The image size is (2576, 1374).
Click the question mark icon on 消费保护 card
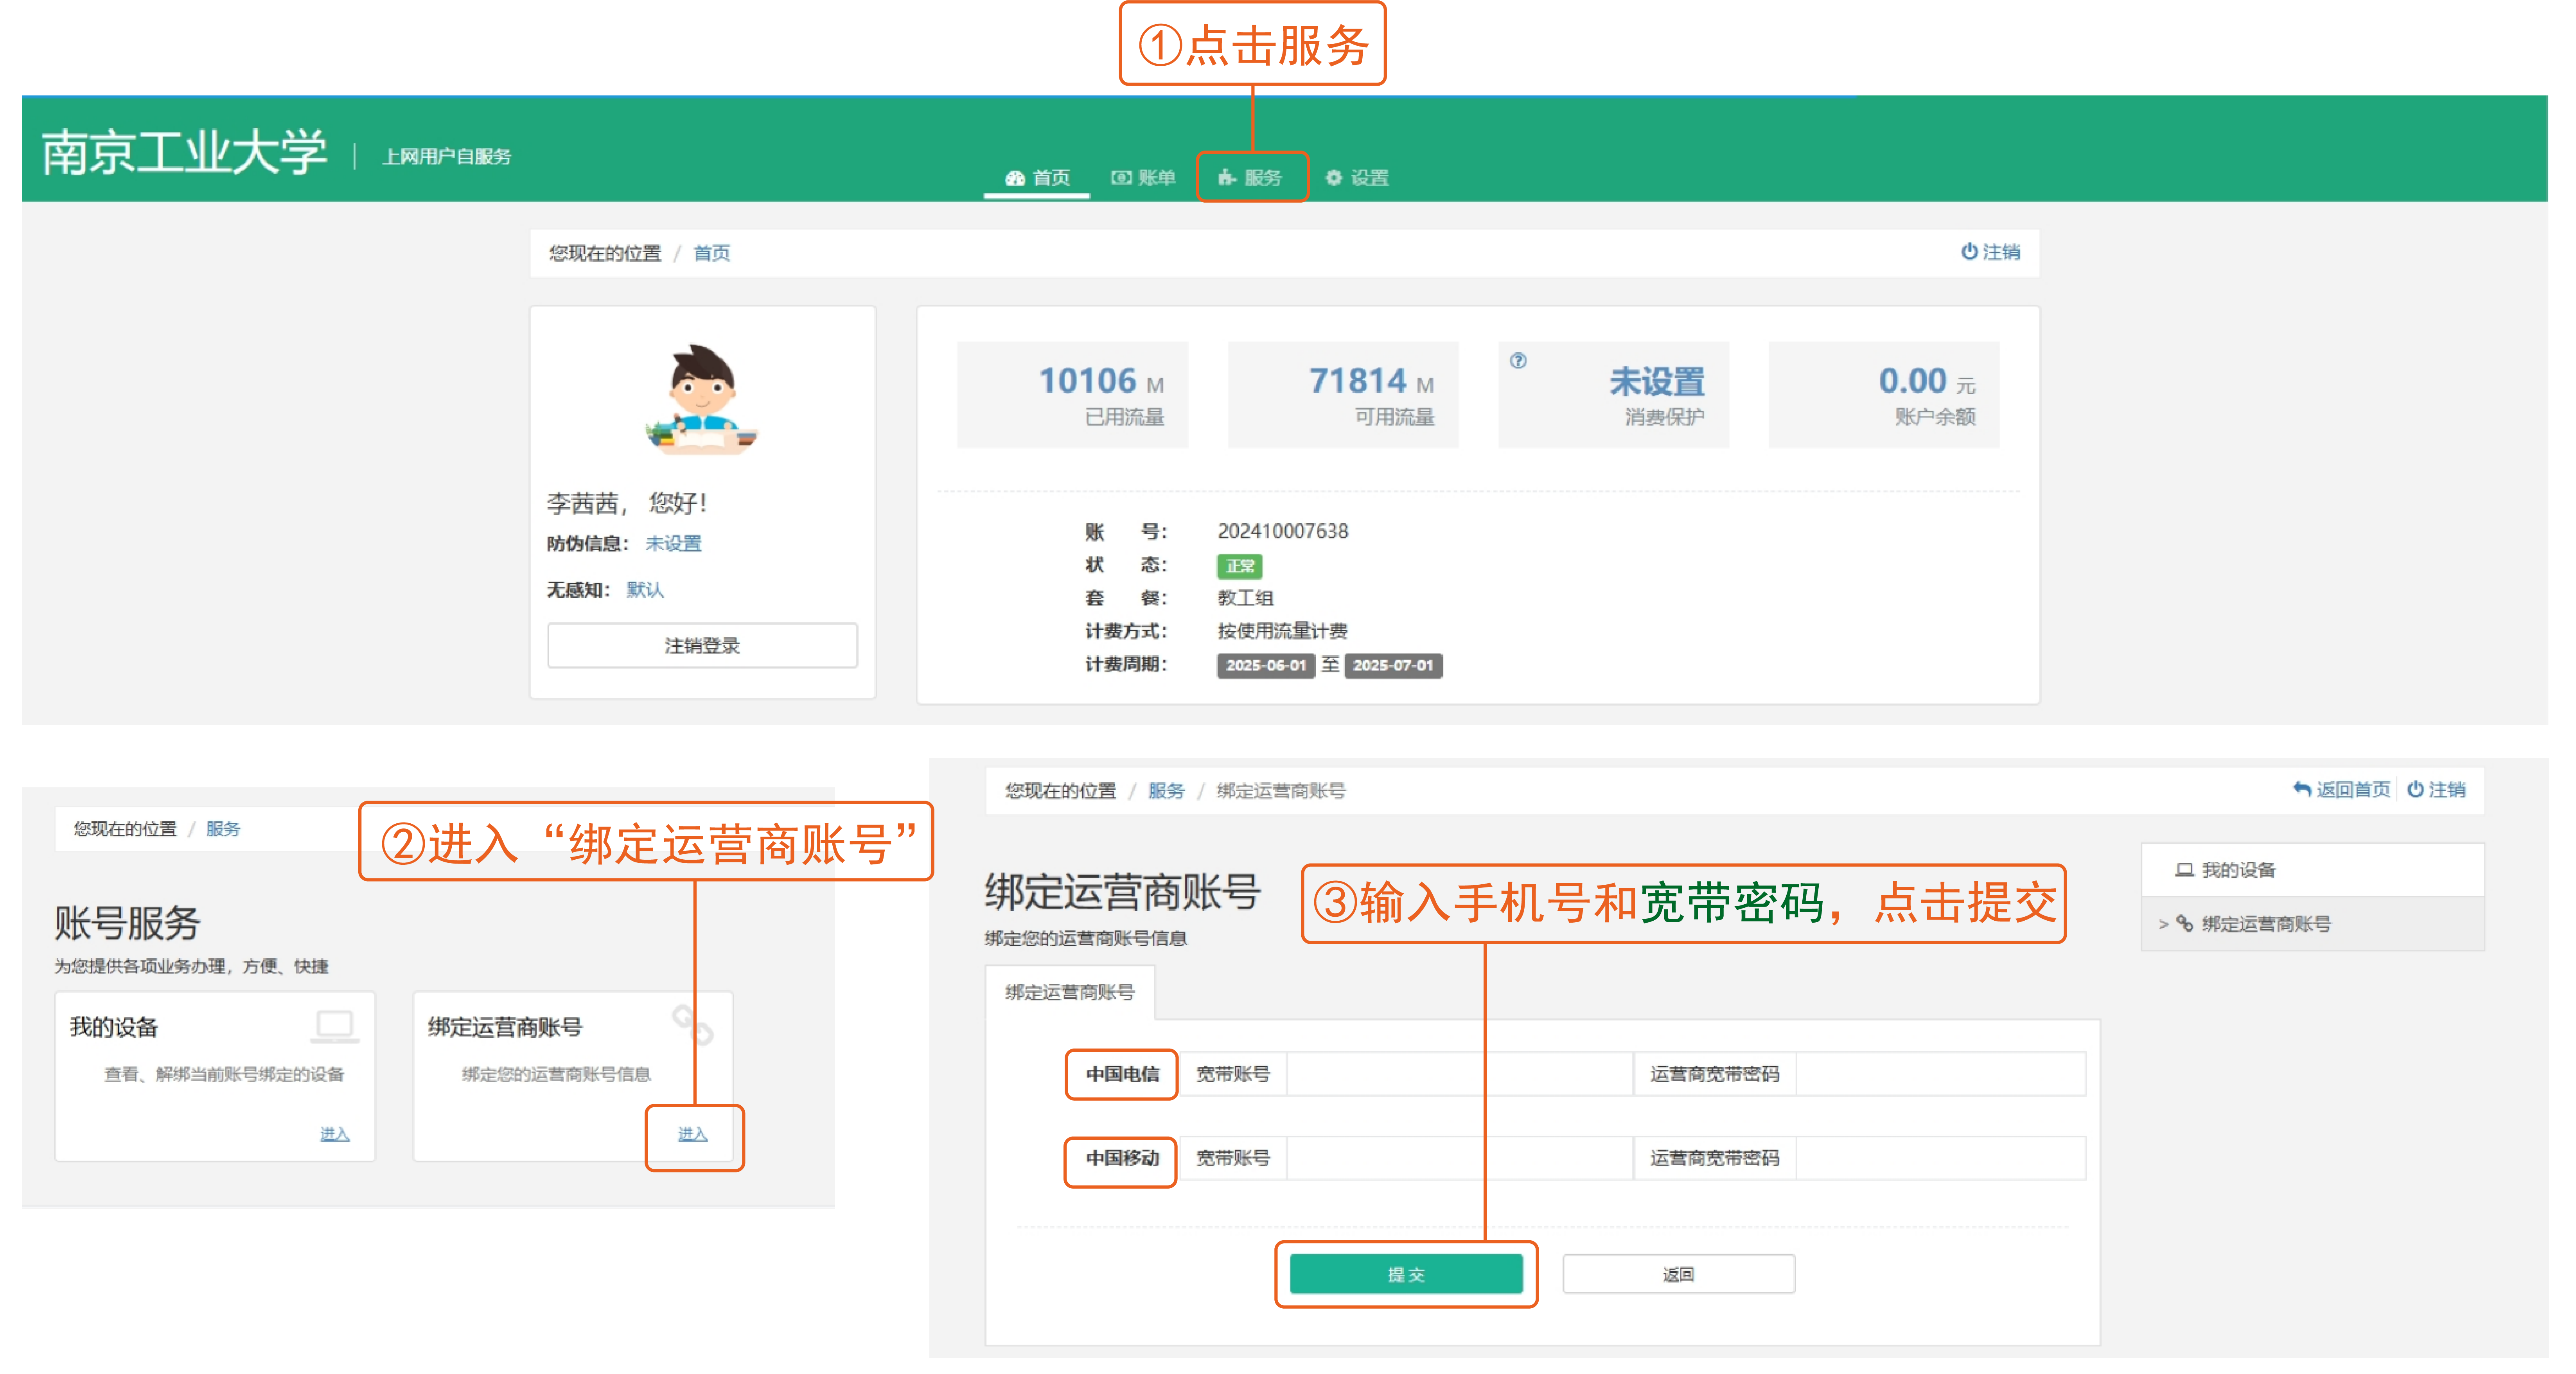pyautogui.click(x=1518, y=361)
